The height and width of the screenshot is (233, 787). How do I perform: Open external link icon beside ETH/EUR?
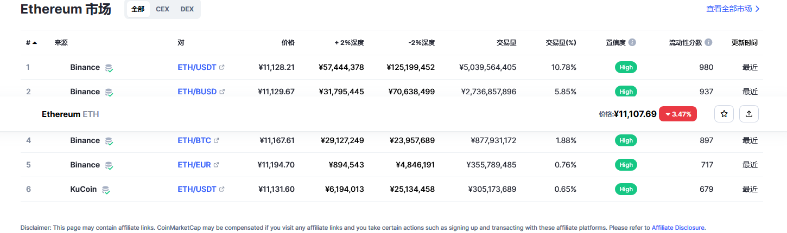[217, 165]
